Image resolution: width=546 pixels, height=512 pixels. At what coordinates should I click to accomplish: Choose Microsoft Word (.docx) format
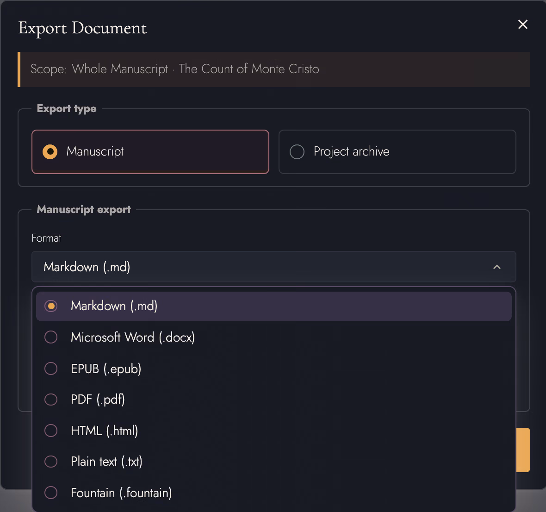pos(274,337)
